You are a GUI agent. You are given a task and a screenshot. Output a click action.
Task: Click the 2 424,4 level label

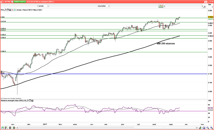tap(3, 28)
